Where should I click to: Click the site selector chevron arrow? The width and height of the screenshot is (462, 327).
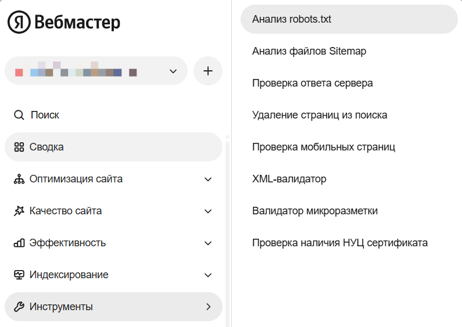173,71
